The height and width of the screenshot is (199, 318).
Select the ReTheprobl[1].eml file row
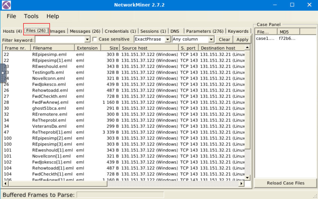pos(124,132)
